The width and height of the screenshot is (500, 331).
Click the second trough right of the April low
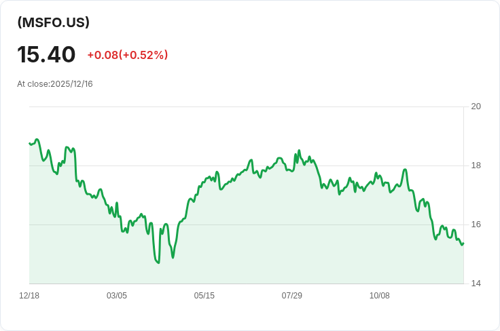(173, 258)
